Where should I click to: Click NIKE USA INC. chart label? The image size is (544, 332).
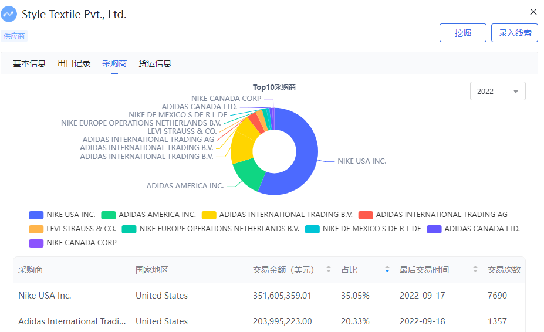pyautogui.click(x=362, y=161)
